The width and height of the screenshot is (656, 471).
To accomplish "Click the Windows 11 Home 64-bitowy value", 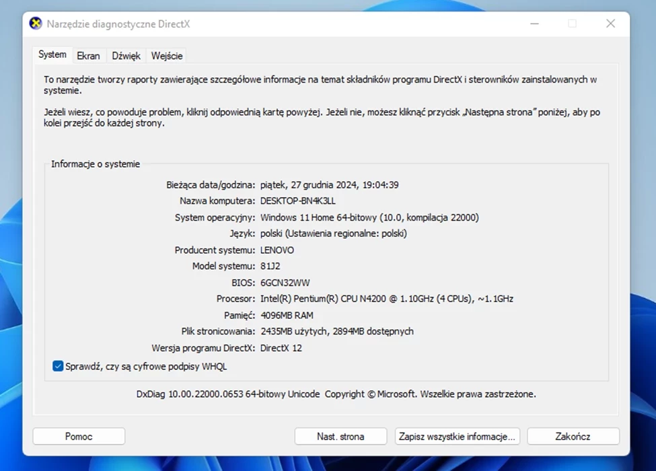I will coord(369,217).
